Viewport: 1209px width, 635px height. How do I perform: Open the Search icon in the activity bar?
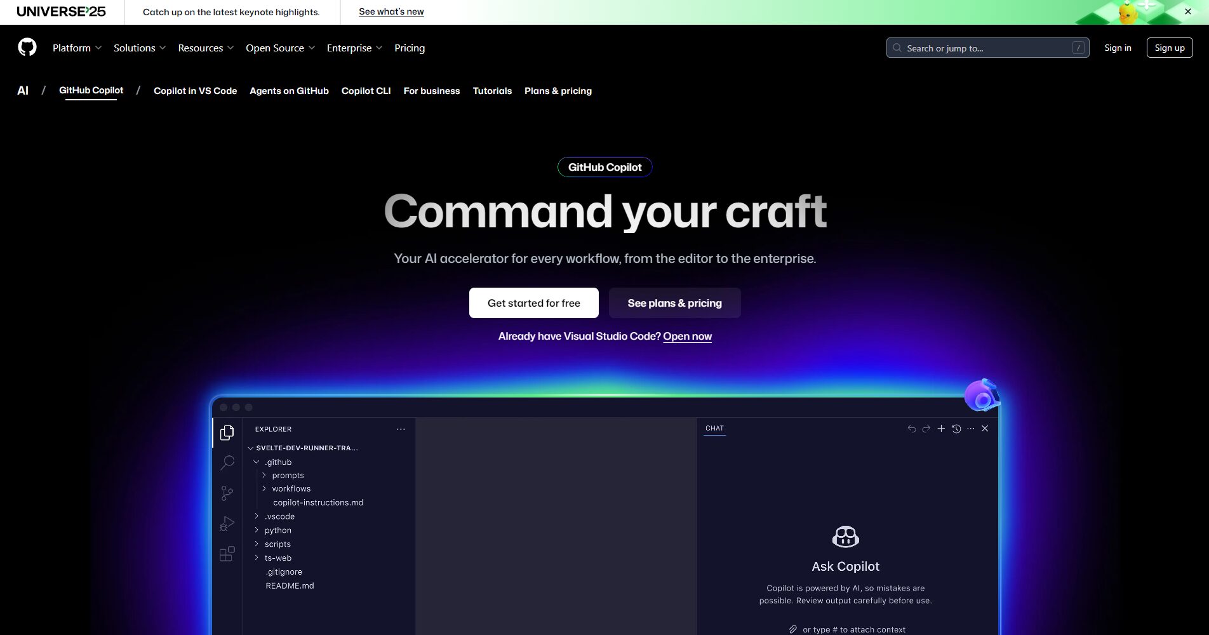click(x=227, y=462)
